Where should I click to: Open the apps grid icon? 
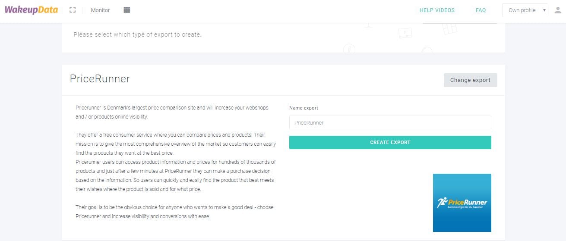tap(127, 10)
